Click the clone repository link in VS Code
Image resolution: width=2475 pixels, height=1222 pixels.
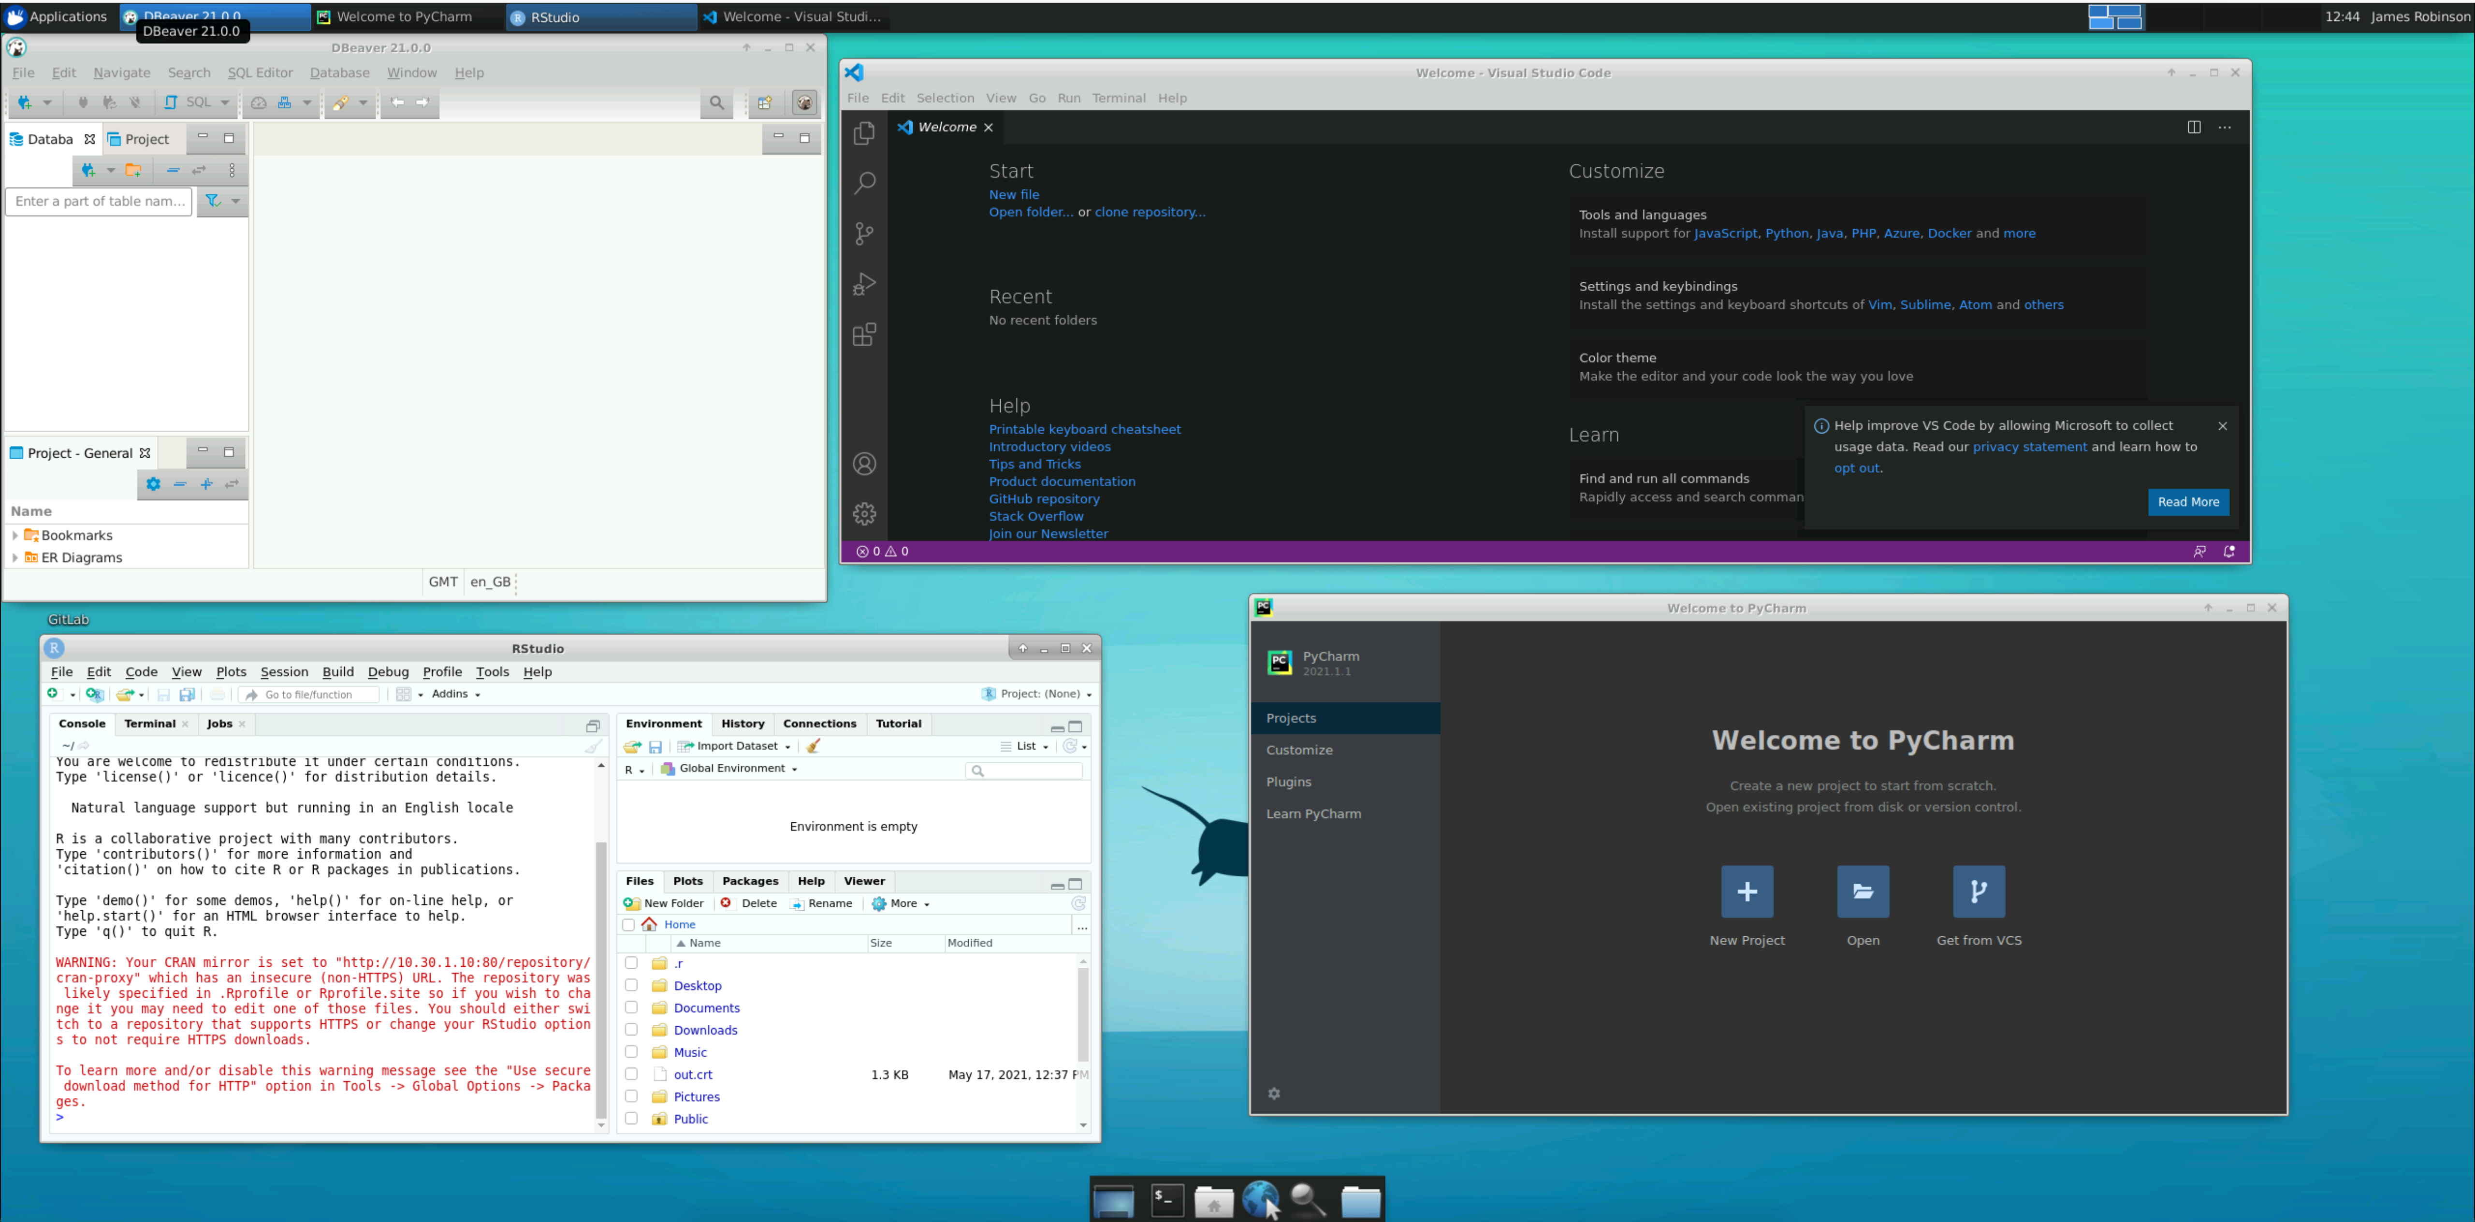pyautogui.click(x=1149, y=212)
